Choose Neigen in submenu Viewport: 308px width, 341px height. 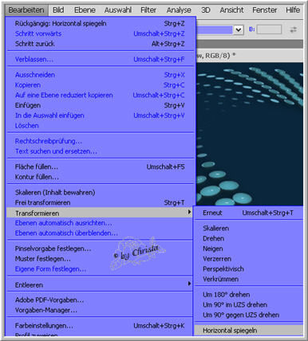249,249
